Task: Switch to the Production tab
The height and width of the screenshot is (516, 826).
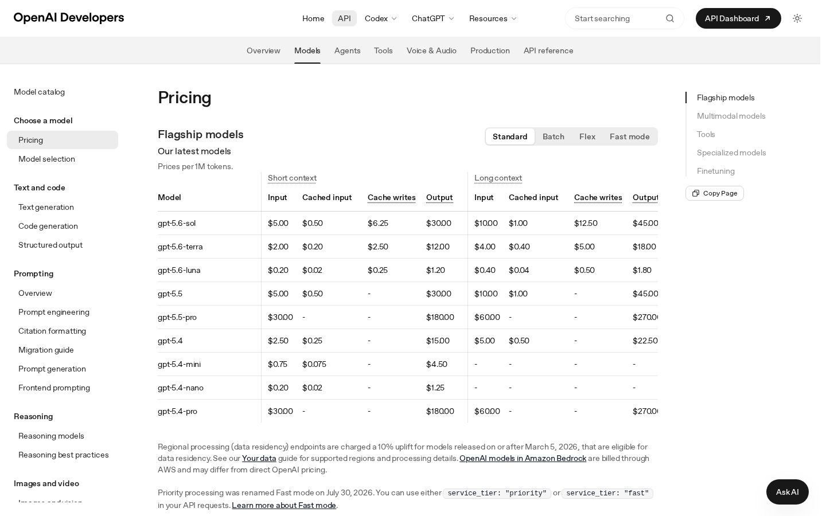Action: (x=490, y=50)
